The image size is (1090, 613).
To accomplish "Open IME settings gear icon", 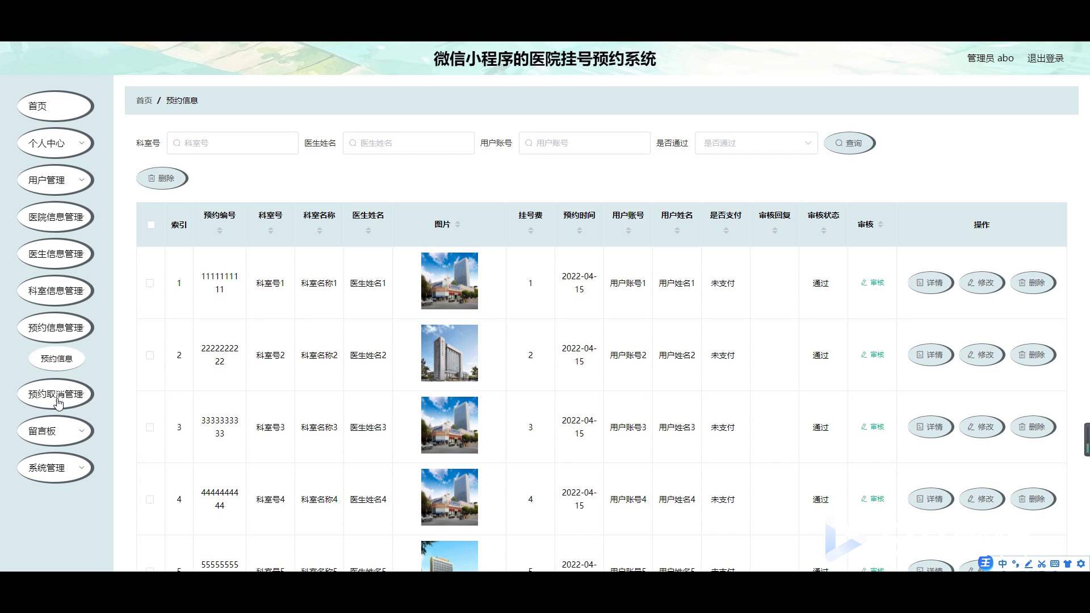I will click(x=1081, y=564).
